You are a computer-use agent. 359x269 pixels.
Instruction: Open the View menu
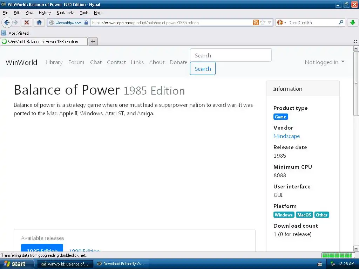pos(29,13)
